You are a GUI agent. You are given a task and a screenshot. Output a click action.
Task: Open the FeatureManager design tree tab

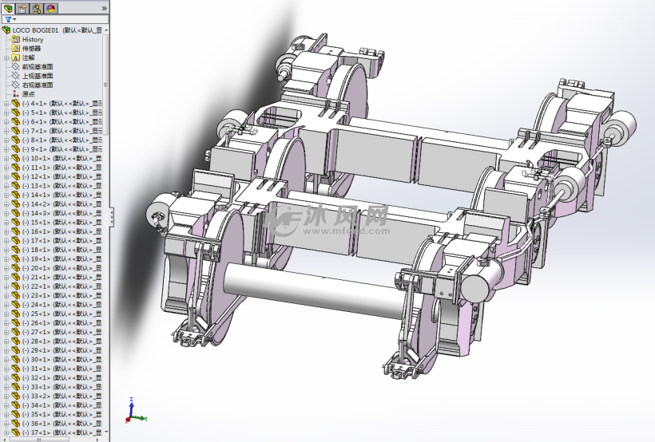[8, 7]
